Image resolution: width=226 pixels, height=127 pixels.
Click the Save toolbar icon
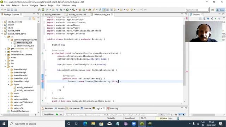[8, 10]
